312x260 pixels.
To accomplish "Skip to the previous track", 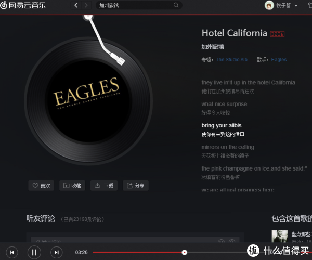I will coord(12,252).
